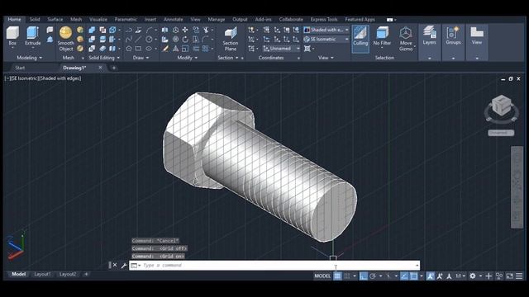Select the Solid Union tool
This screenshot has height=297, width=529.
tap(92, 30)
